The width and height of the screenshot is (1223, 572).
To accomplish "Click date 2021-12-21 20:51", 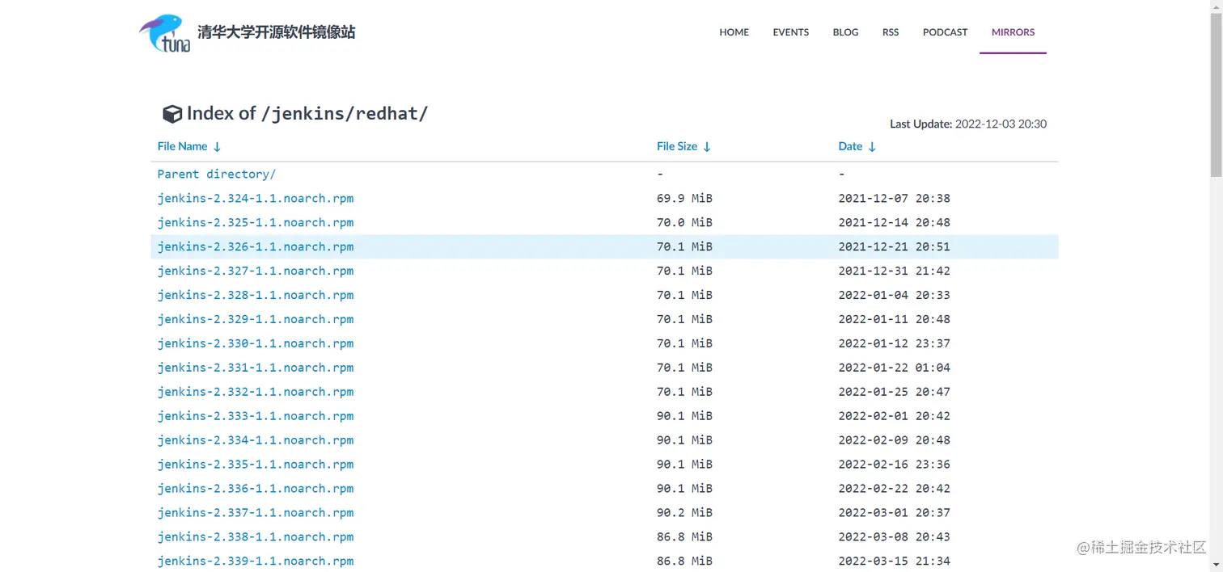I will click(895, 246).
